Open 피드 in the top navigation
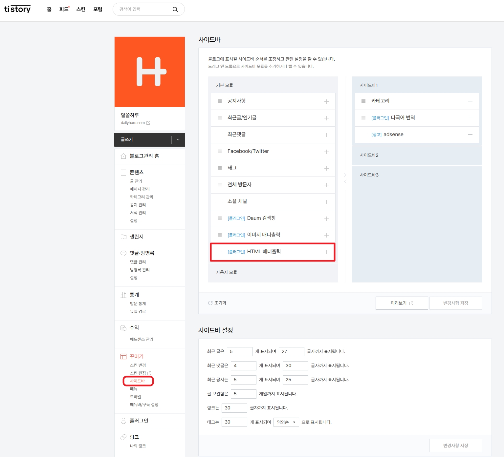 [x=64, y=9]
